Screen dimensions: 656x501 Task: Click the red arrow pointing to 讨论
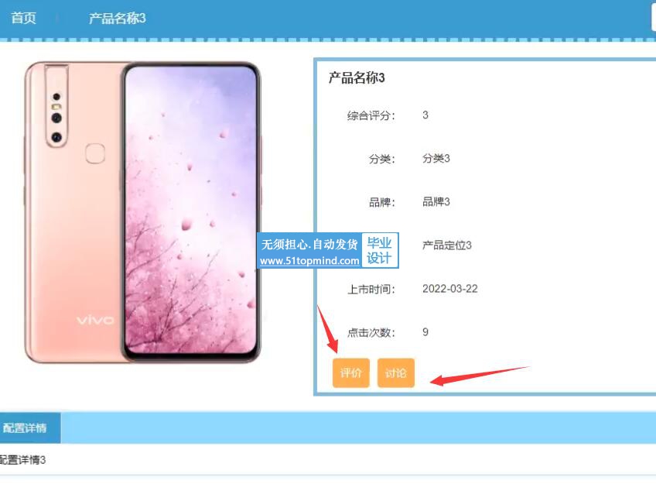pos(480,376)
